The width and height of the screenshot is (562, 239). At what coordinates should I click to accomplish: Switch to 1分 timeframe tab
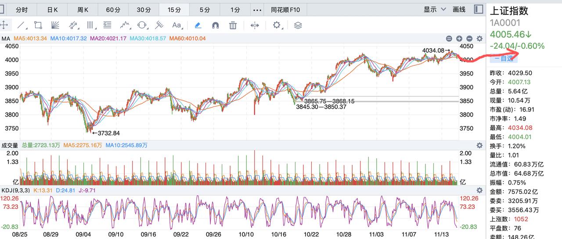click(x=235, y=10)
